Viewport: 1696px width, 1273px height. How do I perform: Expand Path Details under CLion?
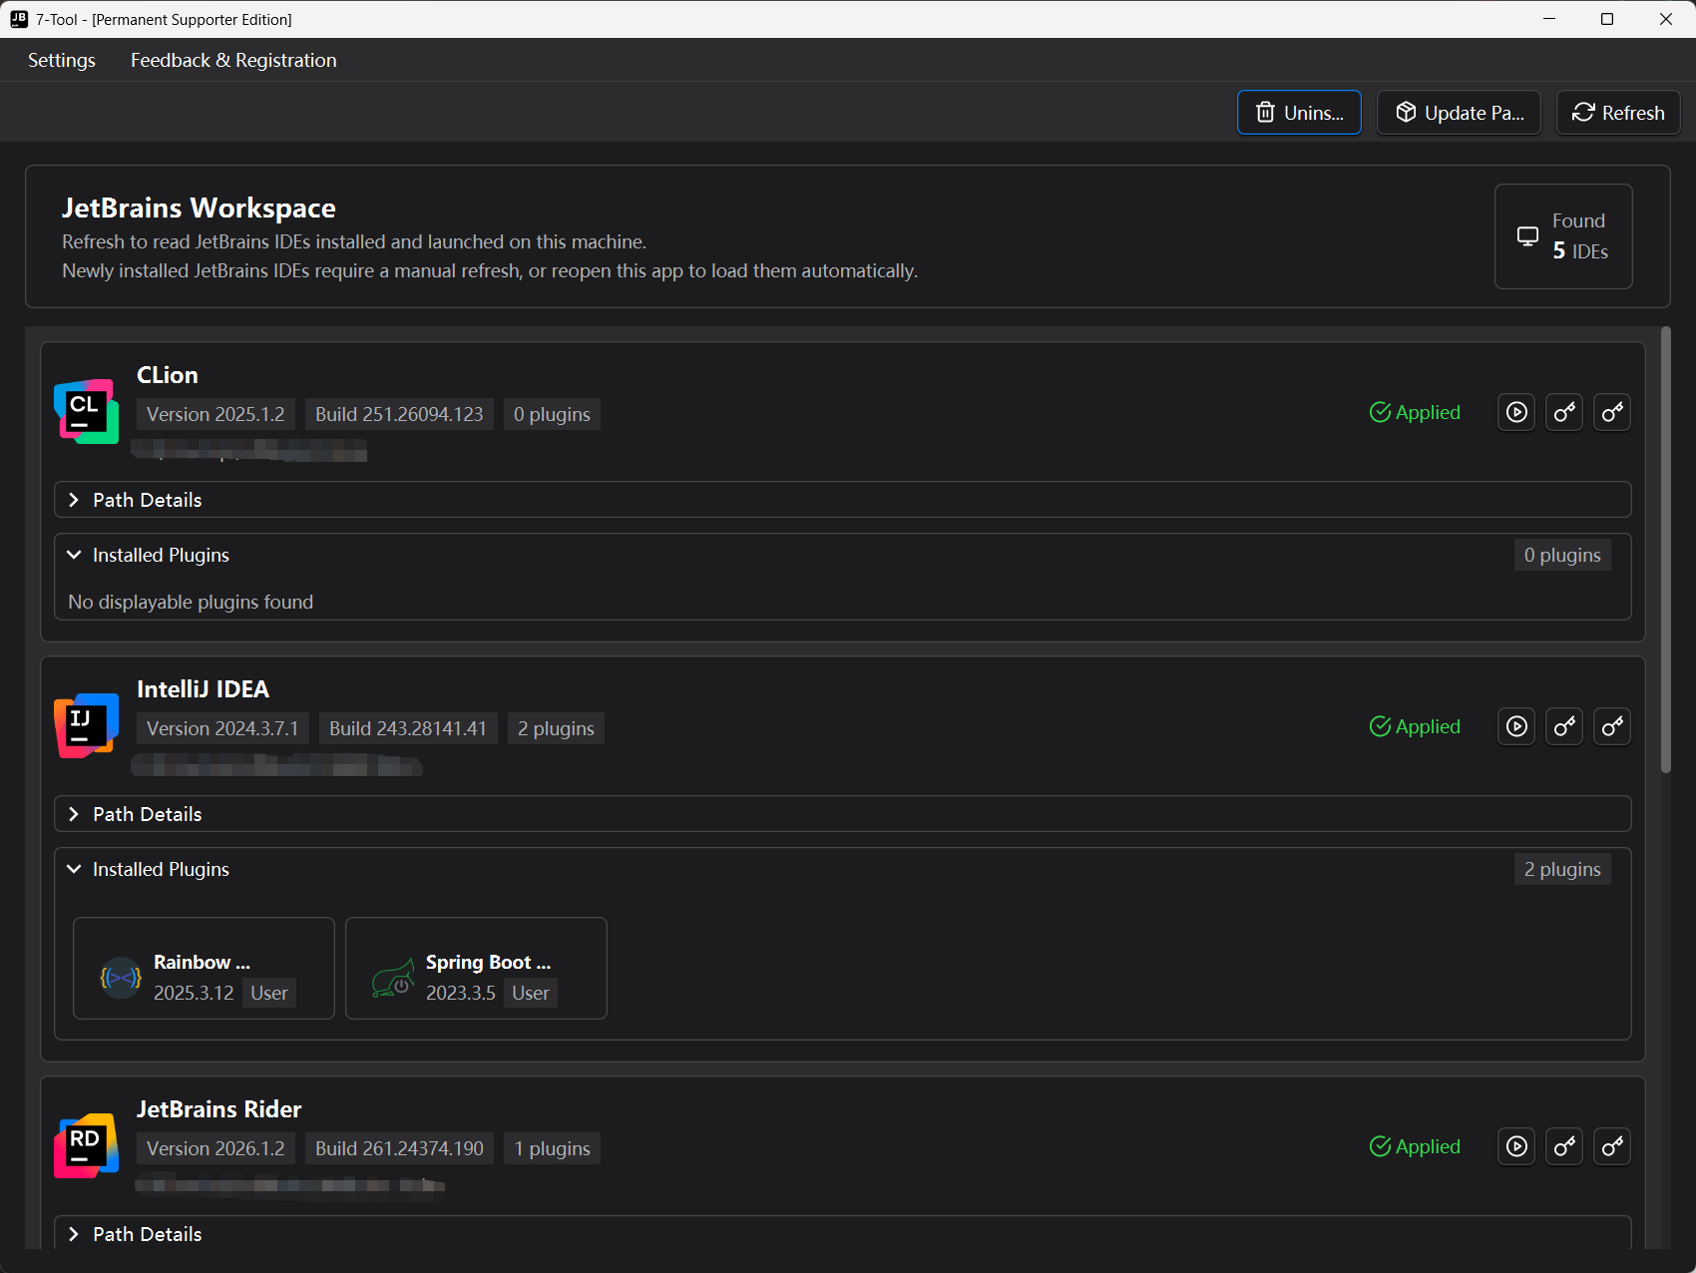842,500
